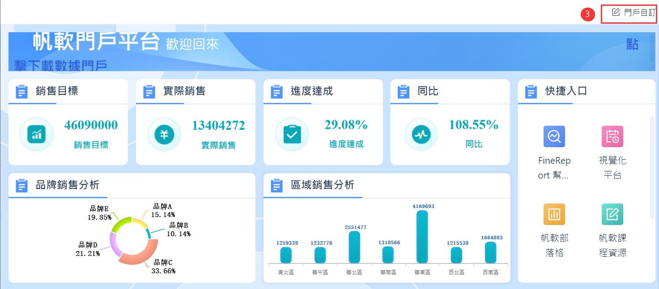The height and width of the screenshot is (289, 659).
Task: Click the 華東區 bar labeled 4169693
Action: pyautogui.click(x=422, y=237)
